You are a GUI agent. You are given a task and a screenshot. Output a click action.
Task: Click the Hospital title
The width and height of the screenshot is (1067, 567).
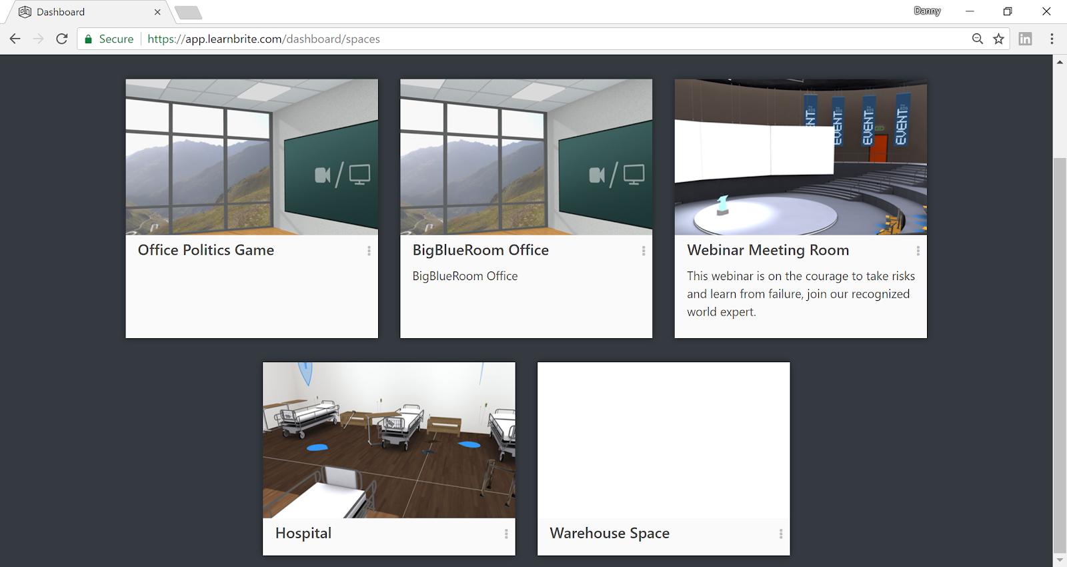tap(303, 533)
